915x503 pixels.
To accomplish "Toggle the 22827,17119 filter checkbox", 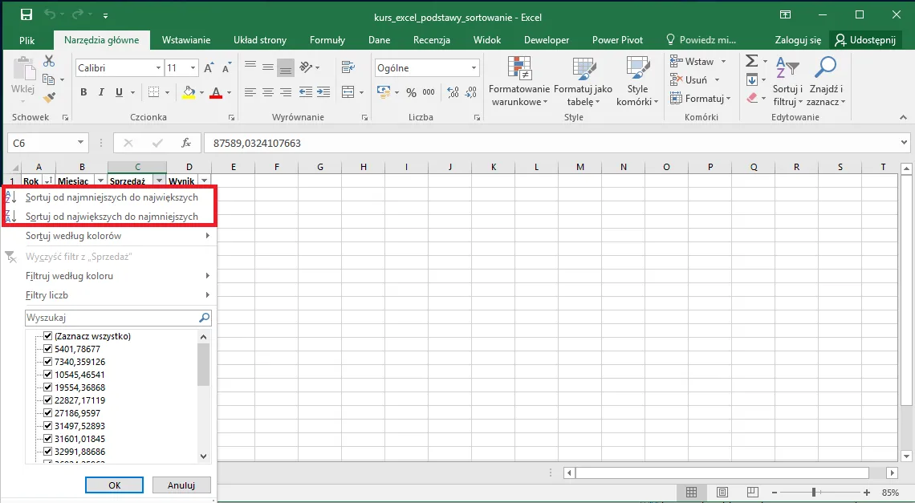I will 48,400.
